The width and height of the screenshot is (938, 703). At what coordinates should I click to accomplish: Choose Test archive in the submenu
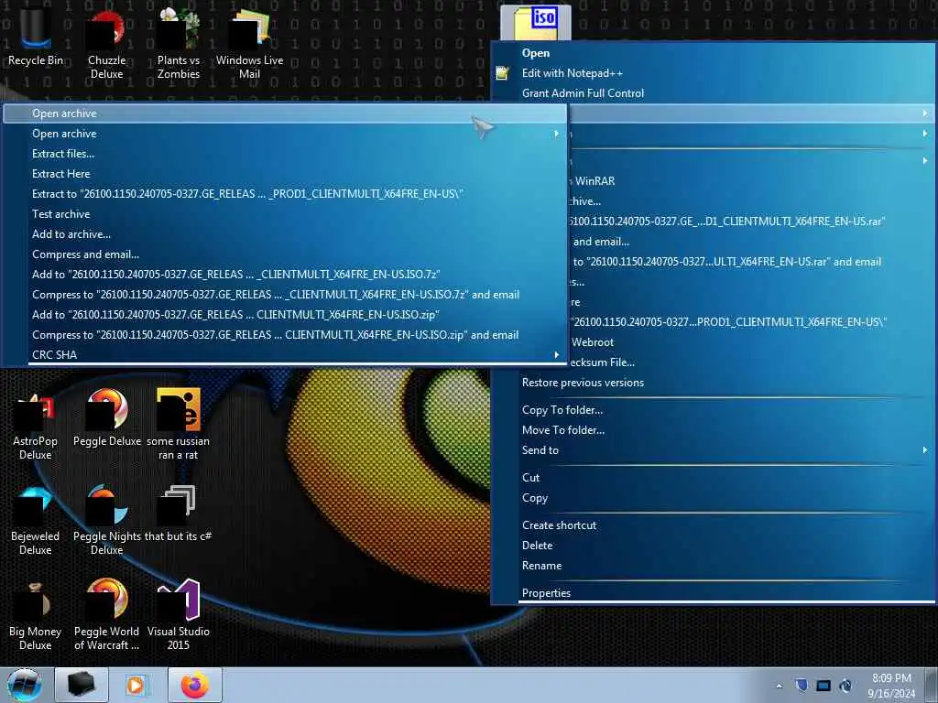[x=285, y=214]
